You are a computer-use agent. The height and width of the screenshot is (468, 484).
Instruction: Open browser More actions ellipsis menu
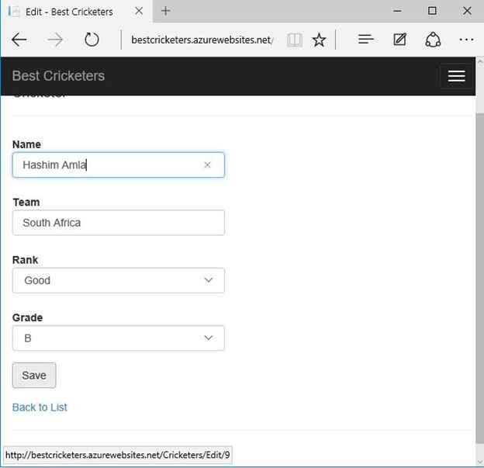point(466,40)
